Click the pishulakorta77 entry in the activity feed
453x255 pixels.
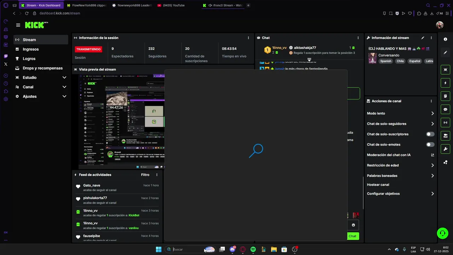117,200
